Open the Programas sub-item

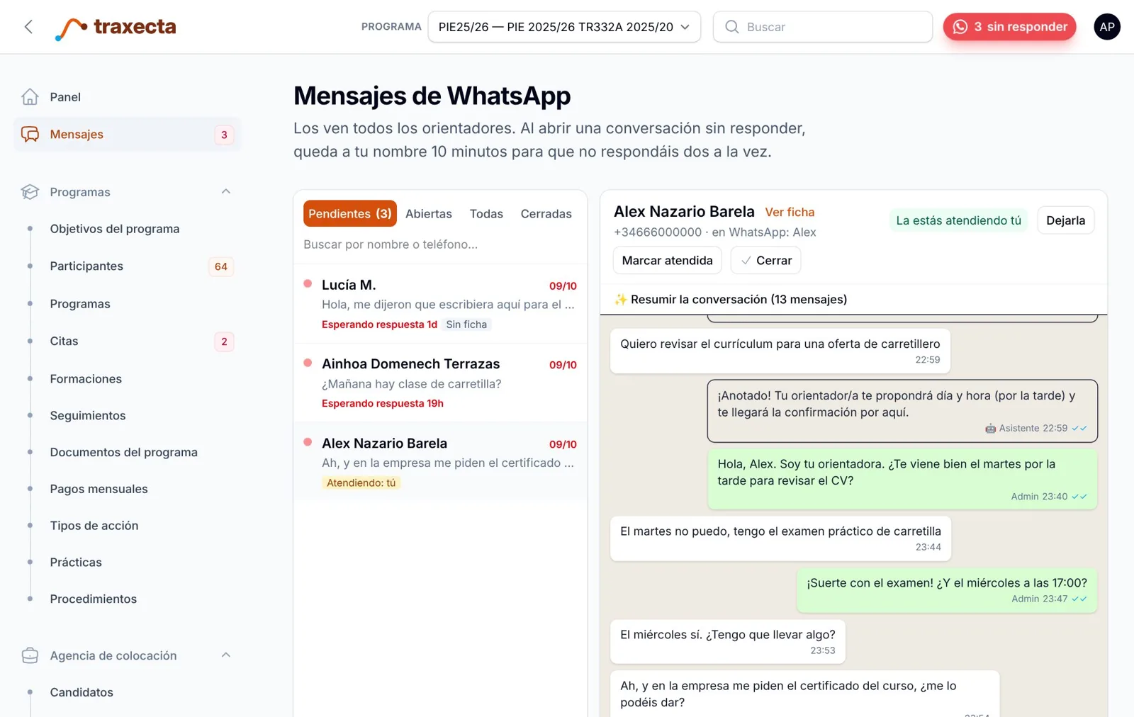[80, 304]
